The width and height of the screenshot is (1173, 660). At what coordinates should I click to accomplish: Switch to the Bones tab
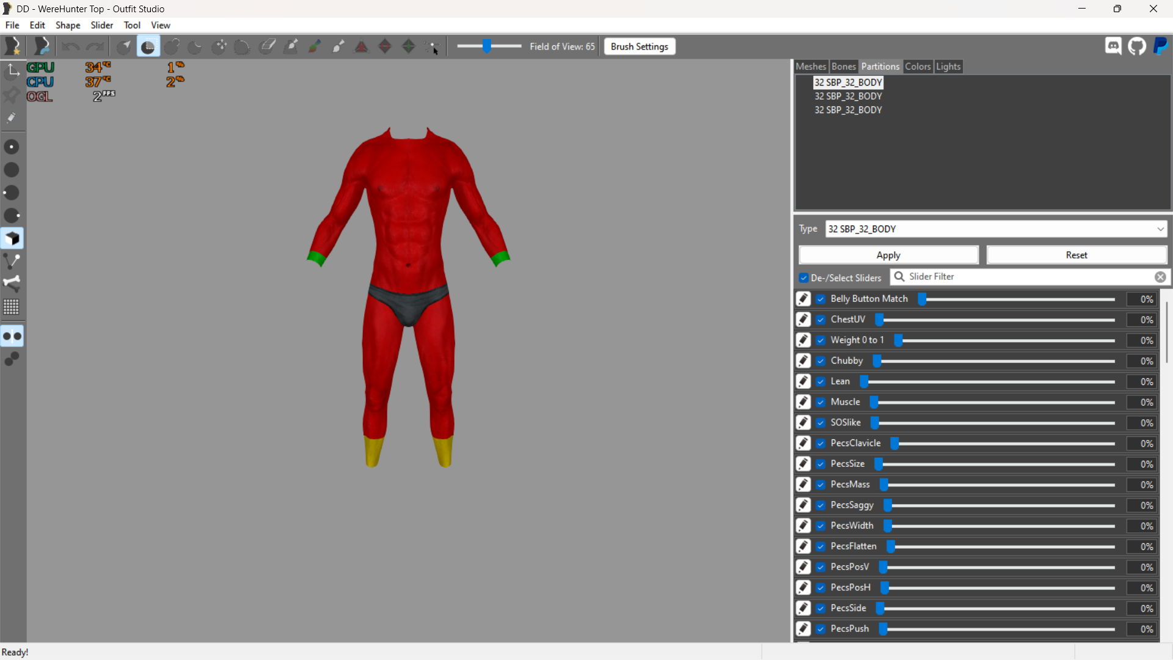844,67
